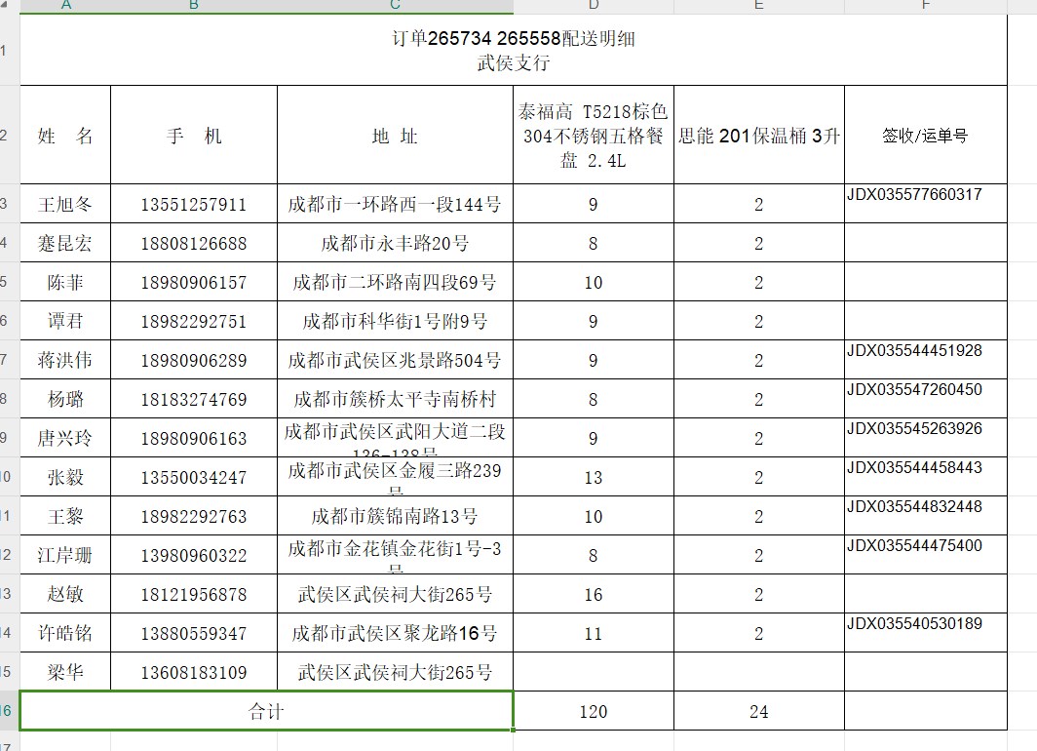The image size is (1037, 751).
Task: Select quantity 16 in 赵敏's row
Action: point(594,594)
